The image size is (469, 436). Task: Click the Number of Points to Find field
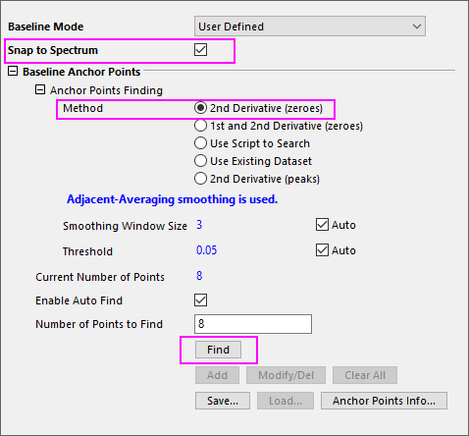(x=253, y=324)
